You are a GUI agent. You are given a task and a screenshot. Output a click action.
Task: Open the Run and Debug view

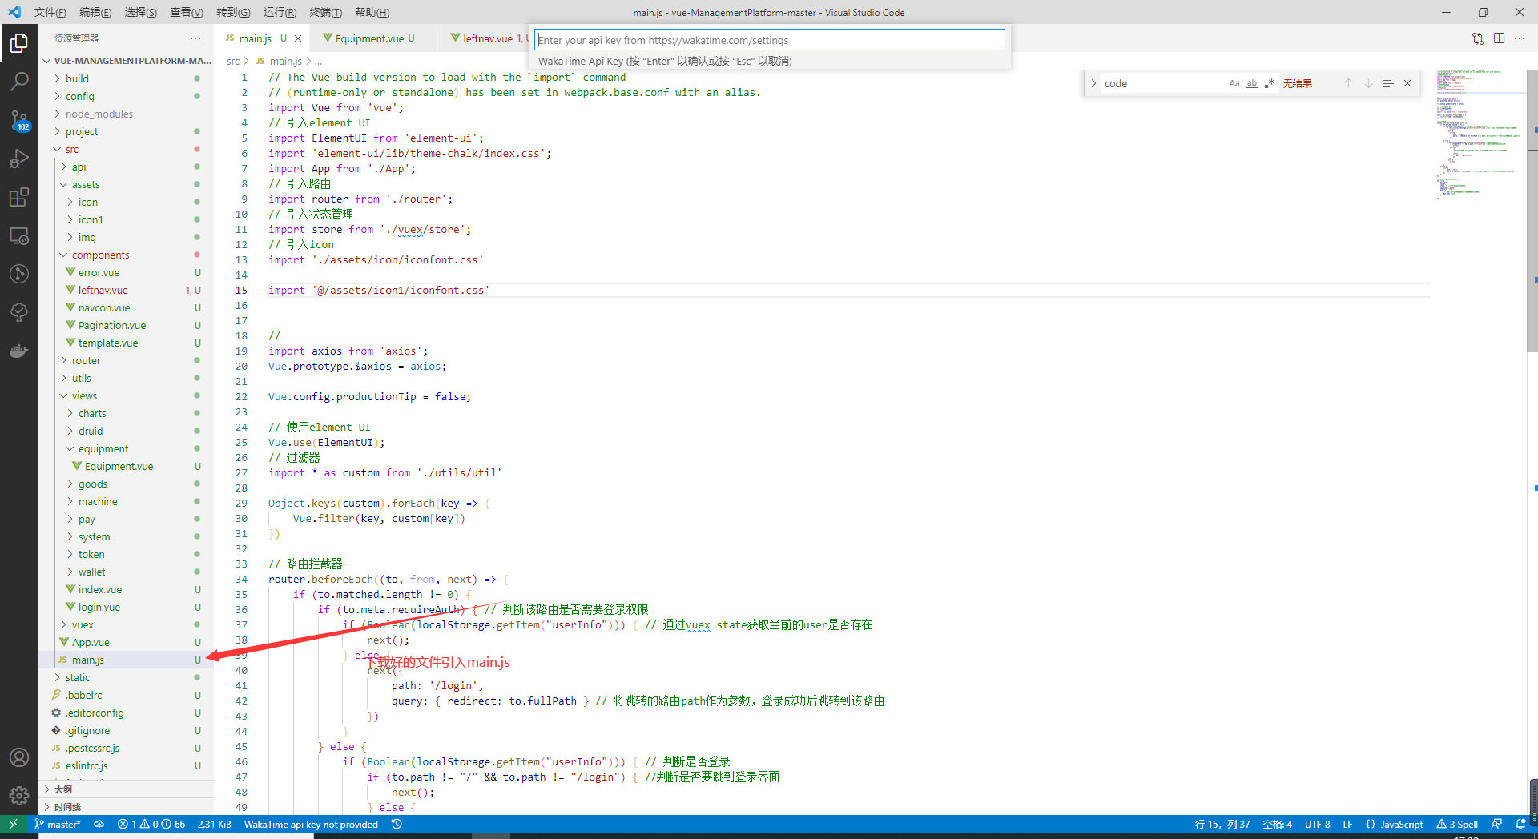pyautogui.click(x=19, y=159)
